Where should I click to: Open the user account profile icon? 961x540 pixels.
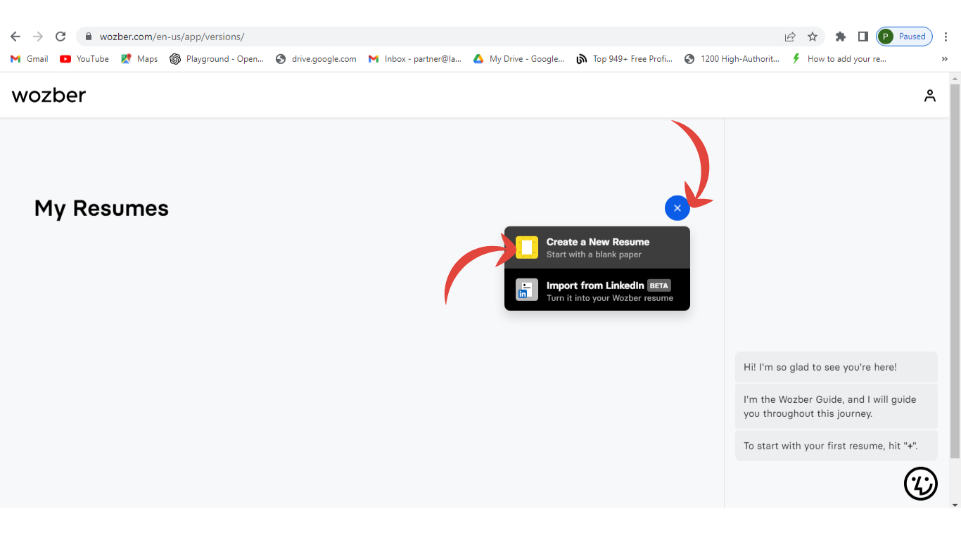929,96
